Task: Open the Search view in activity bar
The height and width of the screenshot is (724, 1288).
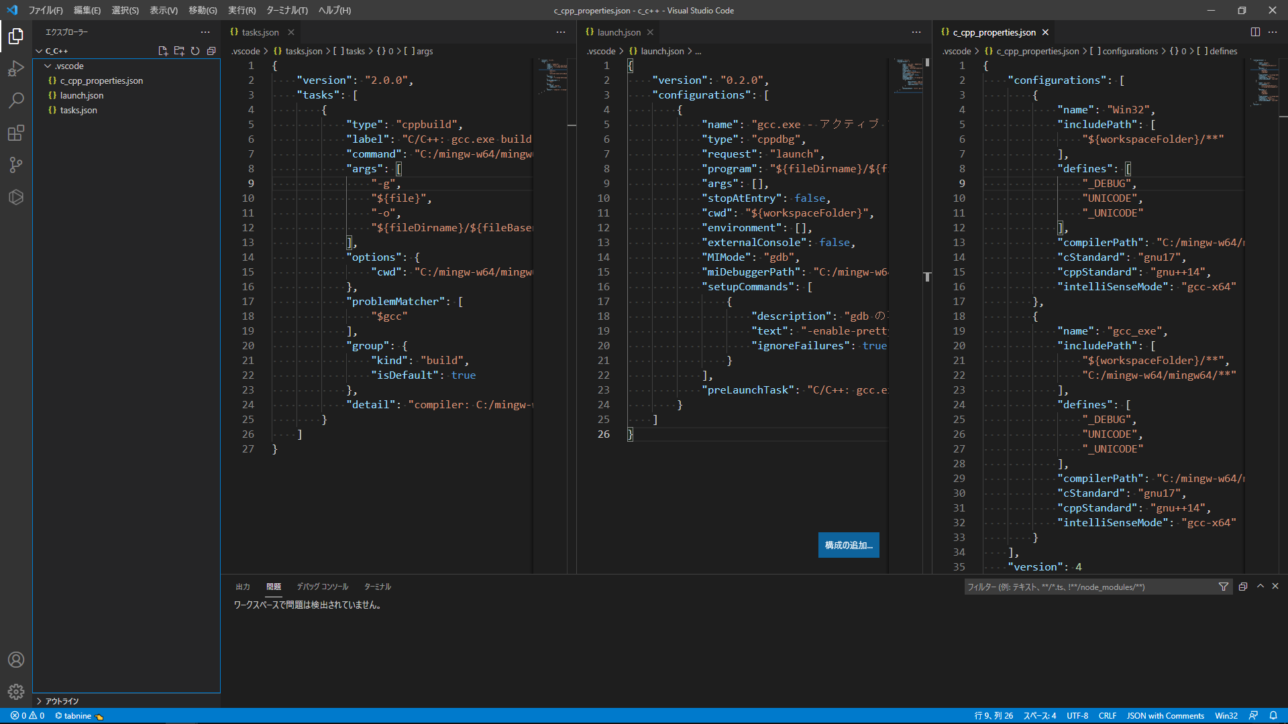Action: [x=16, y=101]
